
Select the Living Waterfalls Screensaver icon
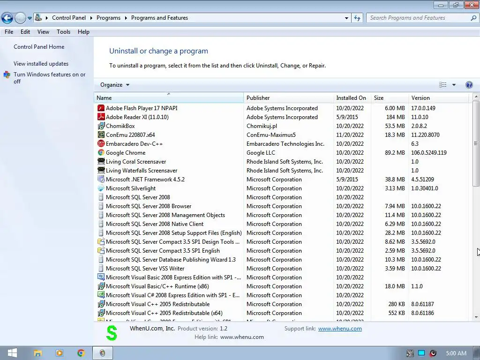[x=101, y=170]
